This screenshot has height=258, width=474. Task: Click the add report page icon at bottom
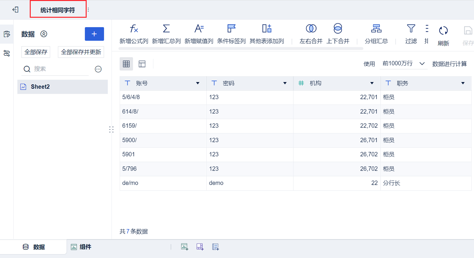point(216,247)
